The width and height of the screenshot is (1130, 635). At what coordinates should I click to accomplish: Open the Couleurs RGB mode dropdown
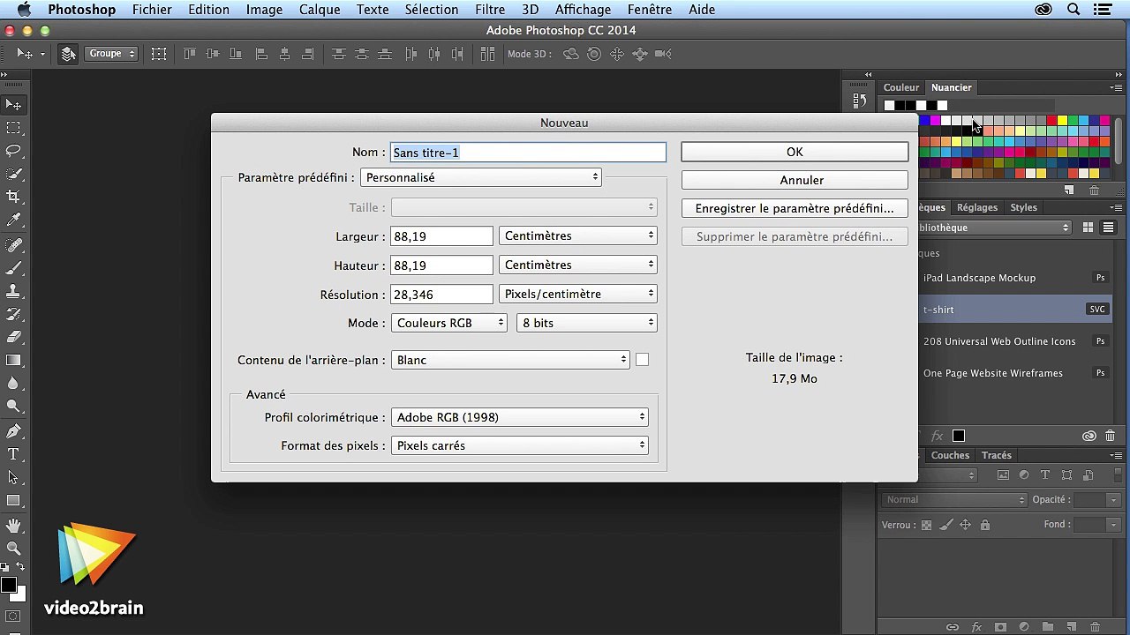click(x=449, y=323)
